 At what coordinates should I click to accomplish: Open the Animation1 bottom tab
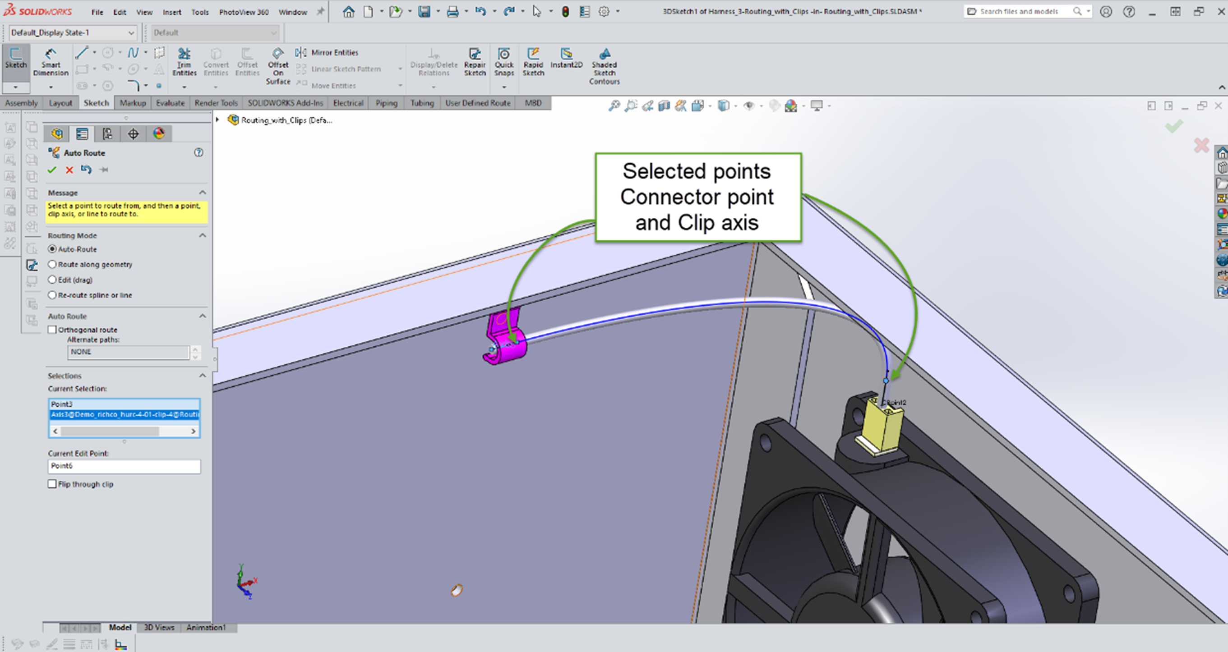(206, 627)
